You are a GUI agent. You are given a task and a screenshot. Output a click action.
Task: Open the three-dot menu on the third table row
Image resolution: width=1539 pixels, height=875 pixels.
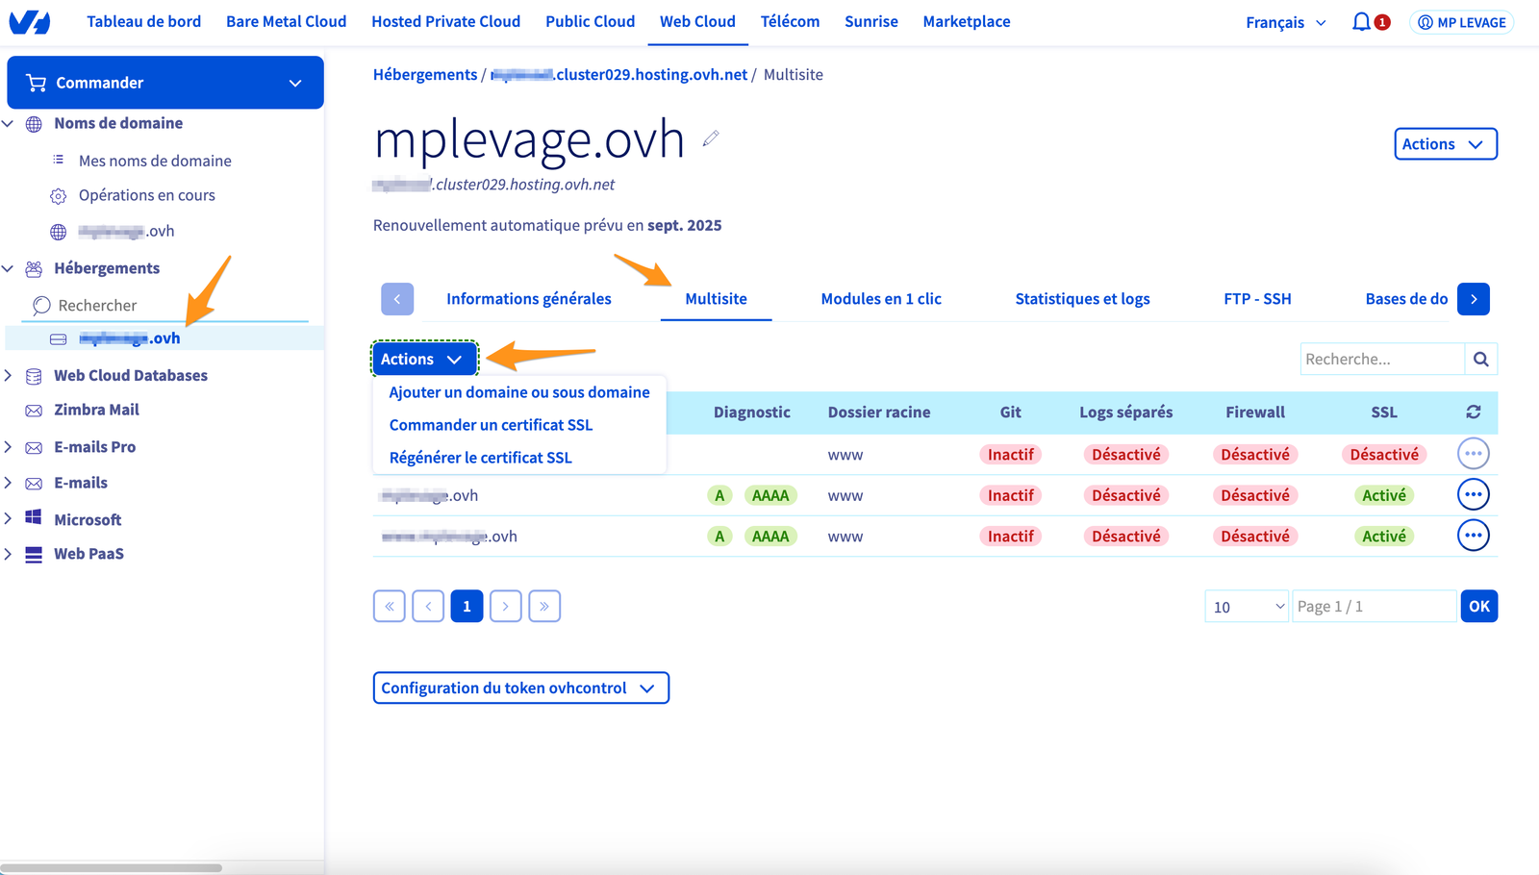click(x=1473, y=536)
